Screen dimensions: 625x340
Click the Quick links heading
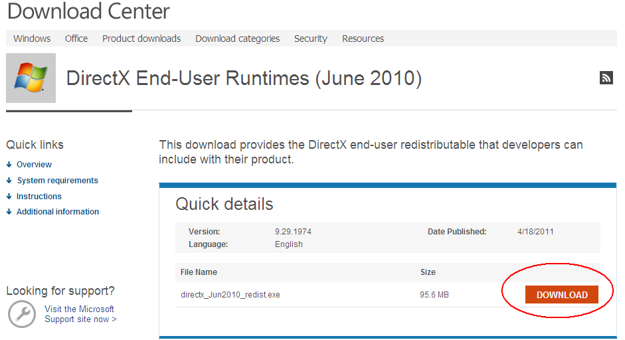[35, 145]
